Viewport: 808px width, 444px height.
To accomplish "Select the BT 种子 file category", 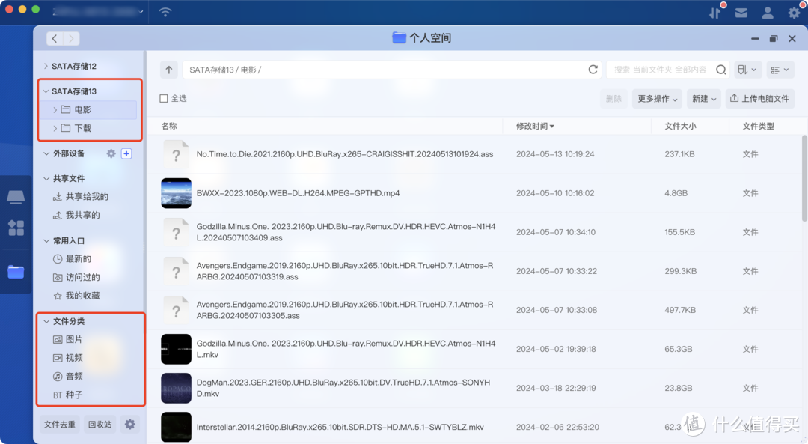I will pyautogui.click(x=68, y=395).
